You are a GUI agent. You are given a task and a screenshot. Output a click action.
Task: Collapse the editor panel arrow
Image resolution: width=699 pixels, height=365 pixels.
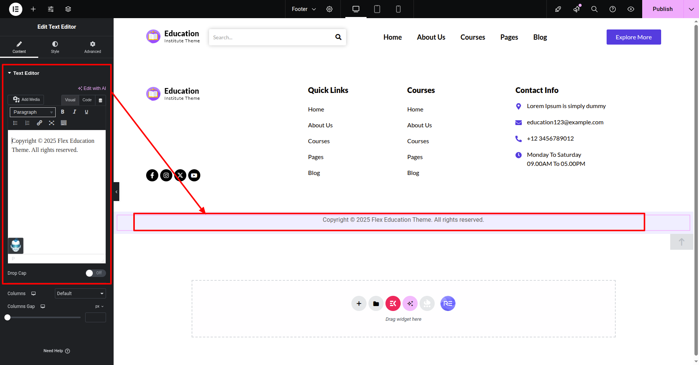click(x=116, y=192)
